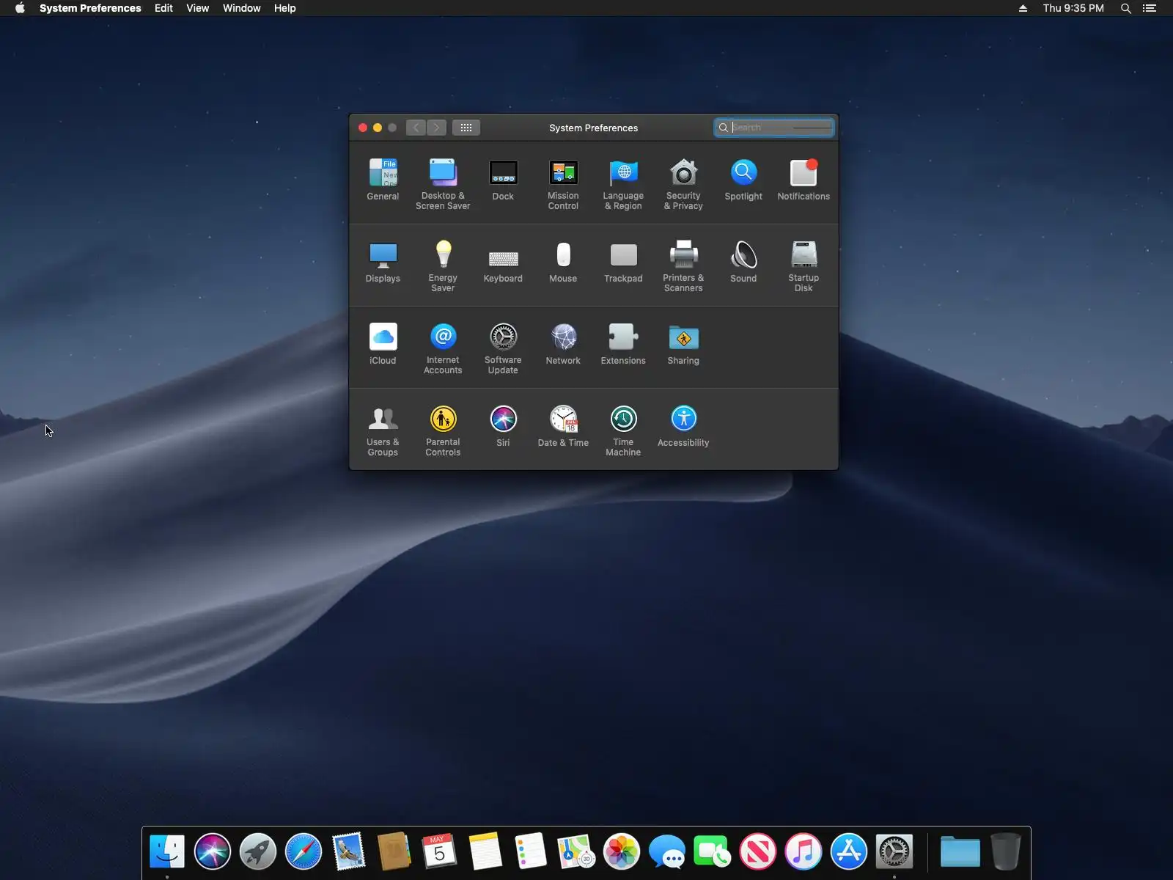The image size is (1173, 880).
Task: Open Messages from the Dock
Action: (667, 851)
